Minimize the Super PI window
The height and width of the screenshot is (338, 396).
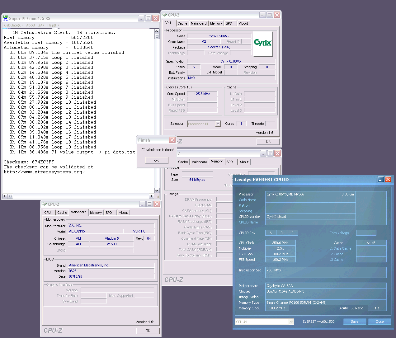tap(141, 18)
